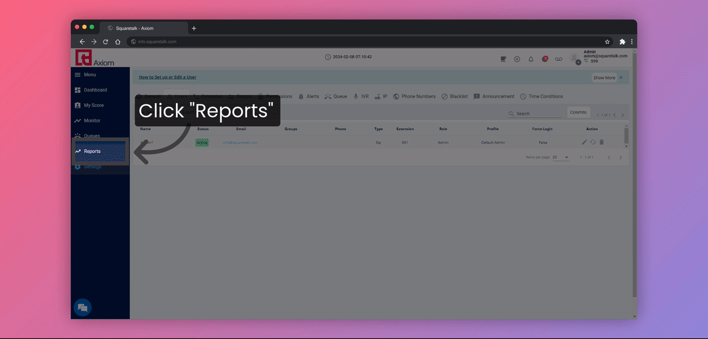Switch to the Queue tab
The image size is (708, 339).
pos(336,97)
